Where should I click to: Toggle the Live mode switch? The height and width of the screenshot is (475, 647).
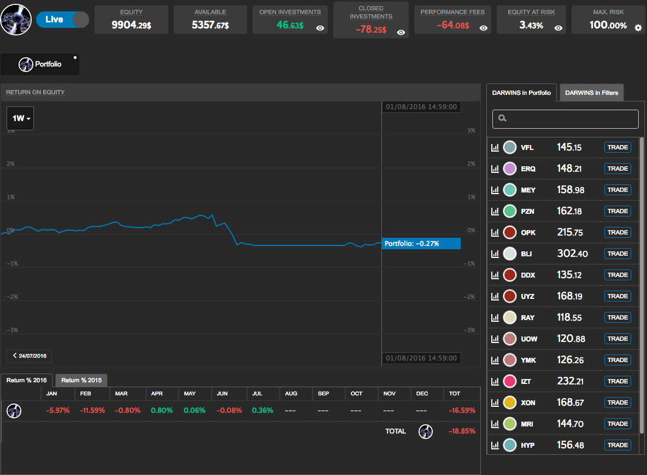[62, 20]
